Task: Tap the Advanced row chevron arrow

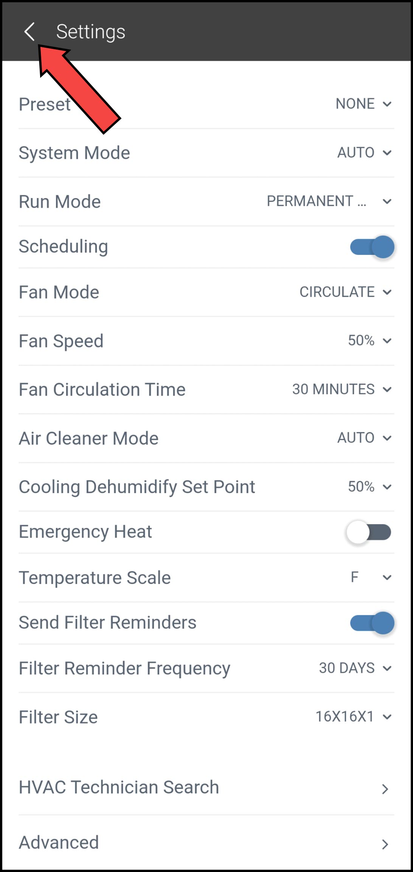Action: tap(385, 844)
